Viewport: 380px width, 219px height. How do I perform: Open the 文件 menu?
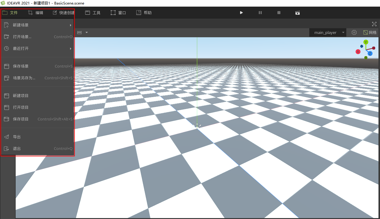pyautogui.click(x=10, y=13)
